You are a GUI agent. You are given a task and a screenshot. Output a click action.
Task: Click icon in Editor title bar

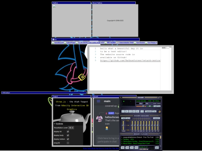[x=53, y=40]
